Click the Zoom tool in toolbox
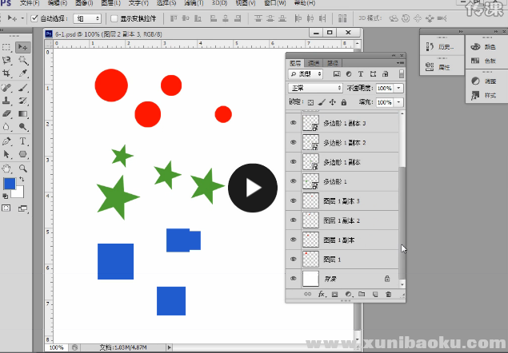 click(24, 168)
